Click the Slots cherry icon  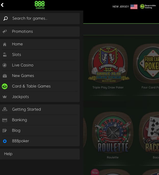pos(5,55)
